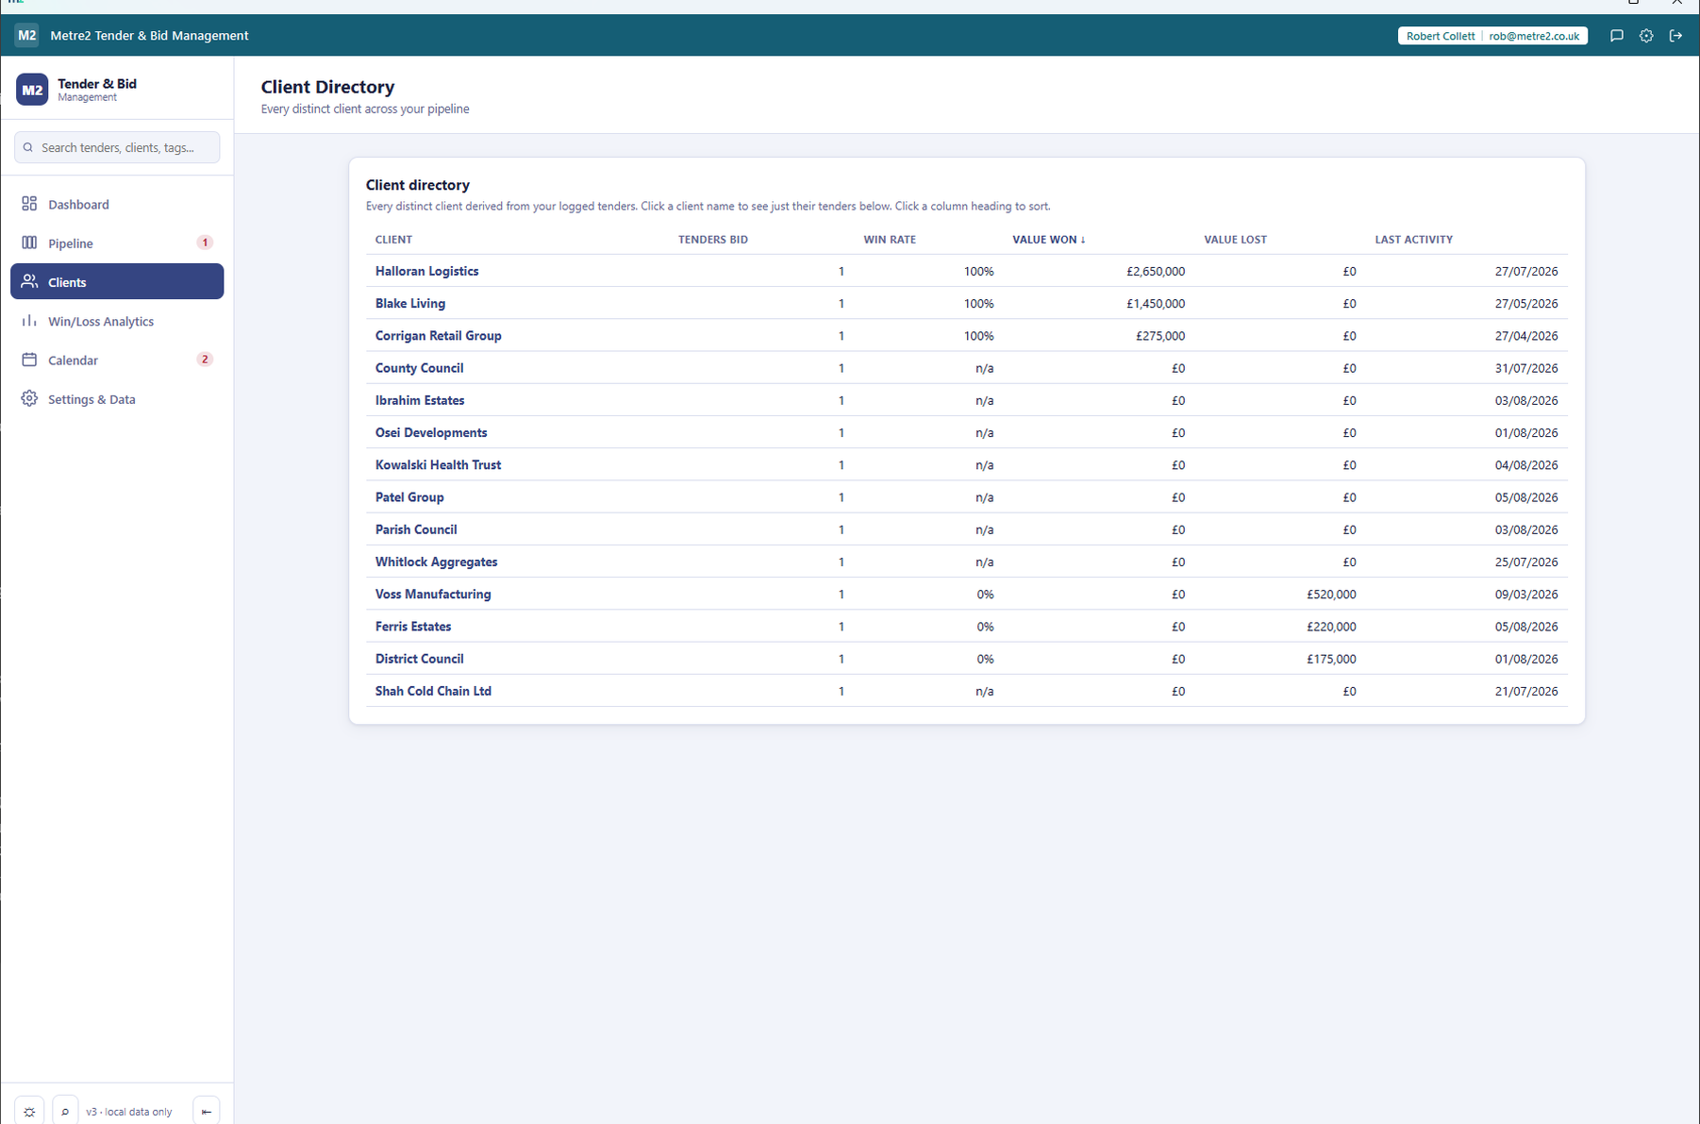Open Halloran Logistics client tenders
The height and width of the screenshot is (1124, 1700).
click(426, 271)
